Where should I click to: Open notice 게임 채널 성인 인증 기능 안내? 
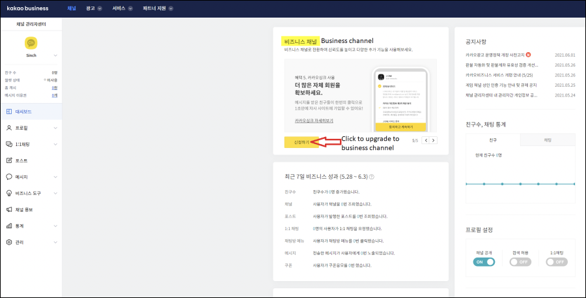[501, 85]
